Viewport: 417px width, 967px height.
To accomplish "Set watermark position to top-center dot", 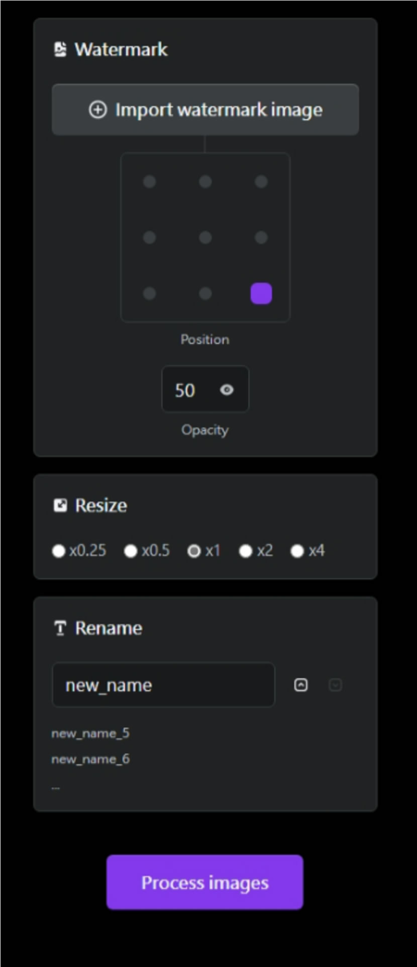I will pos(205,182).
